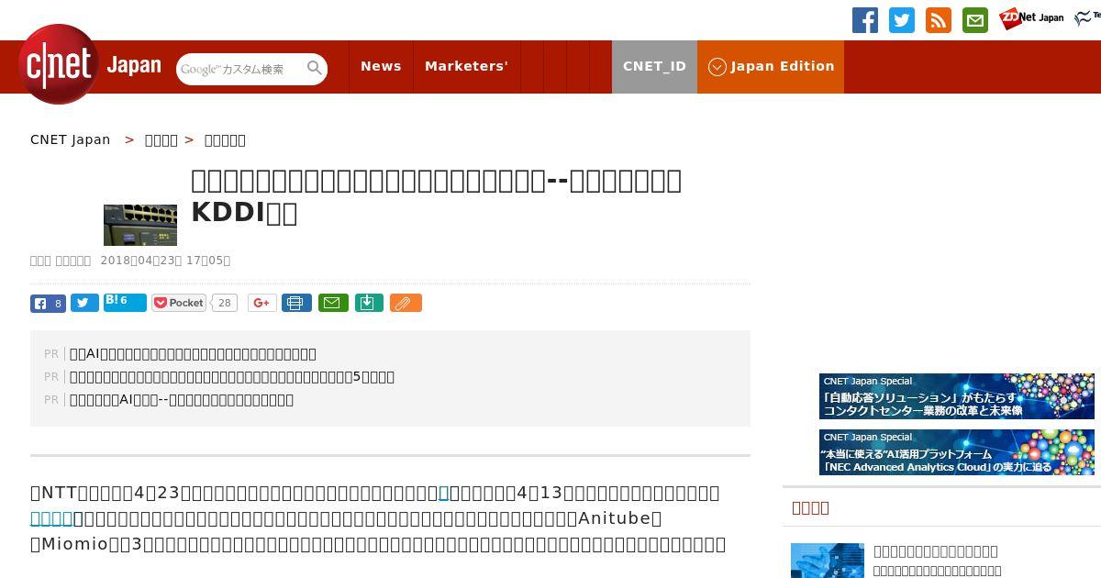Open sidebar article headline link
1101x578 pixels.
(936, 551)
